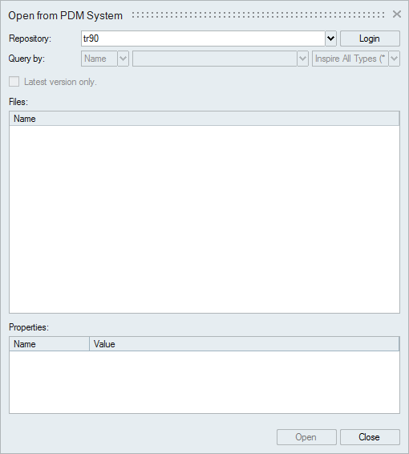Open the Query by Name dropdown arrow
The height and width of the screenshot is (454, 409).
coord(123,59)
